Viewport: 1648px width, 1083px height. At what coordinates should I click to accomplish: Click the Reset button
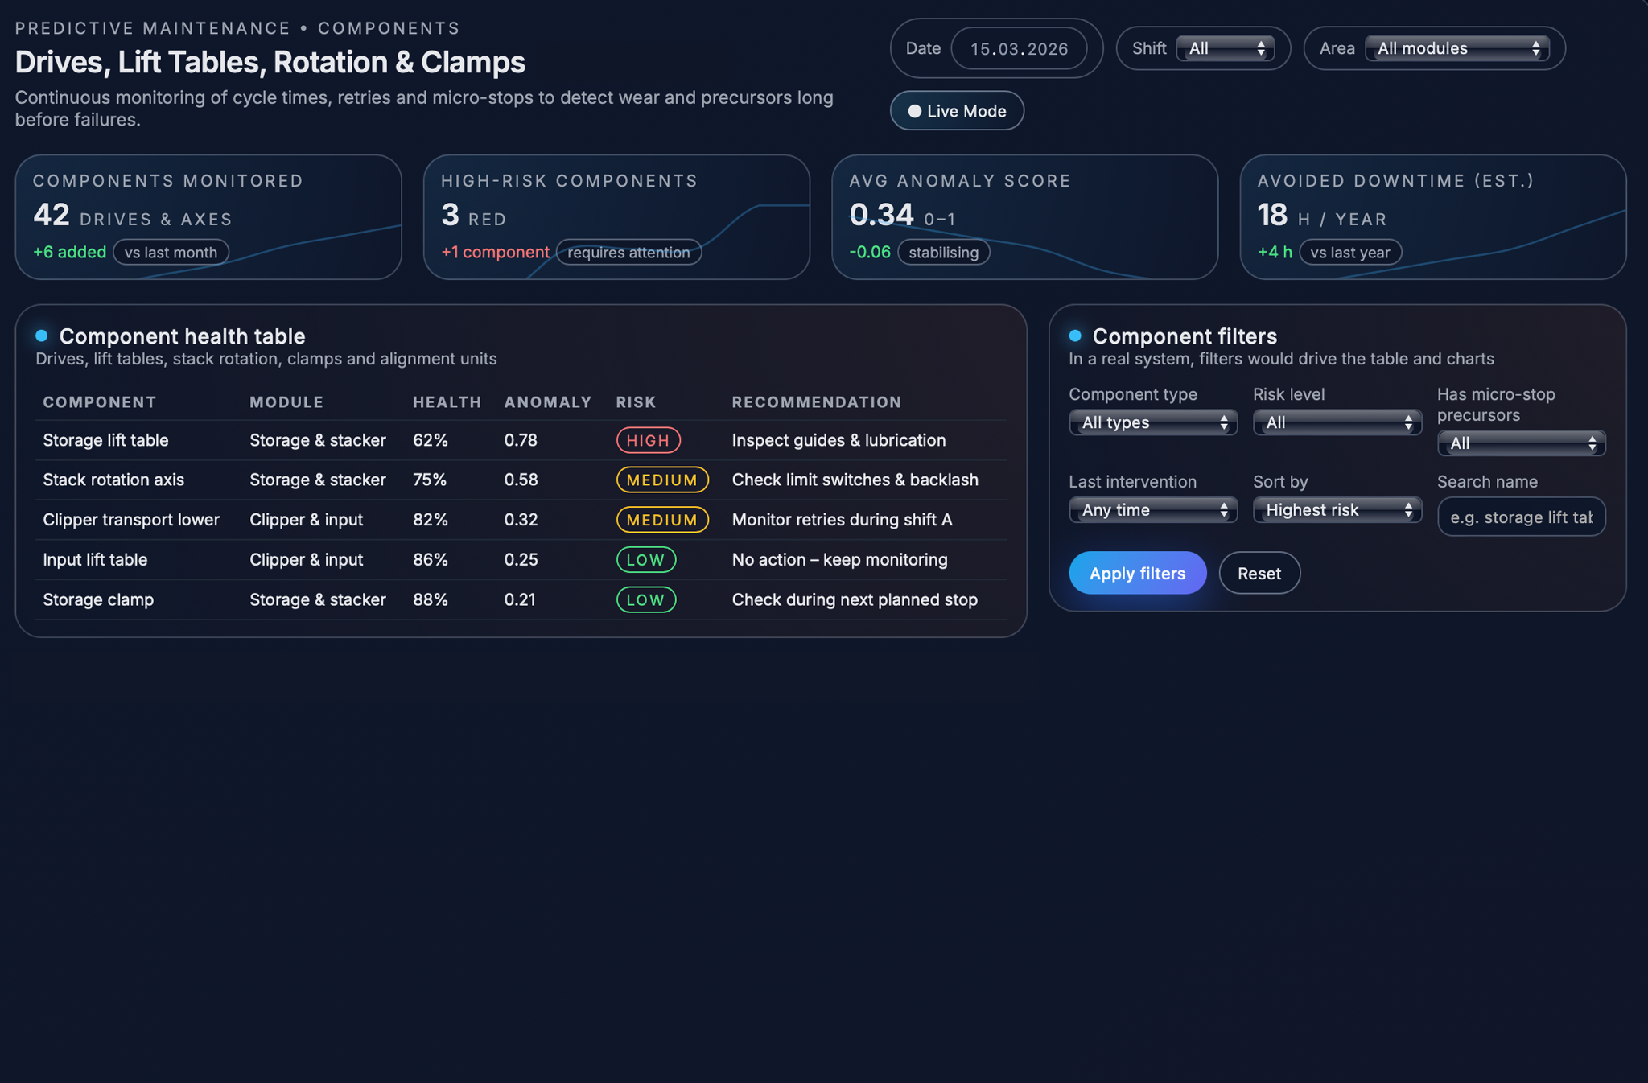[x=1259, y=574]
